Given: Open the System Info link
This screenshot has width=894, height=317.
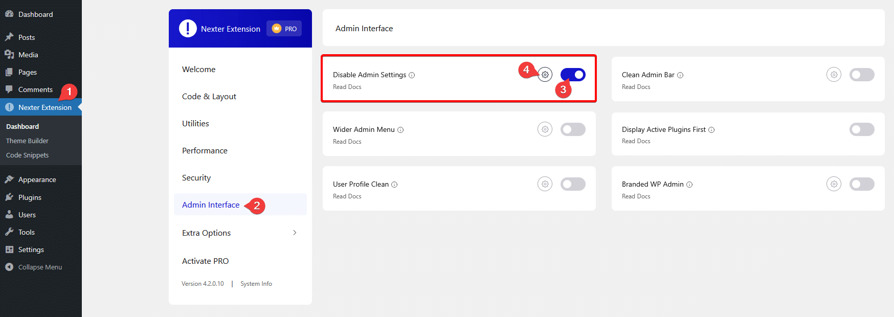Looking at the screenshot, I should (x=256, y=283).
